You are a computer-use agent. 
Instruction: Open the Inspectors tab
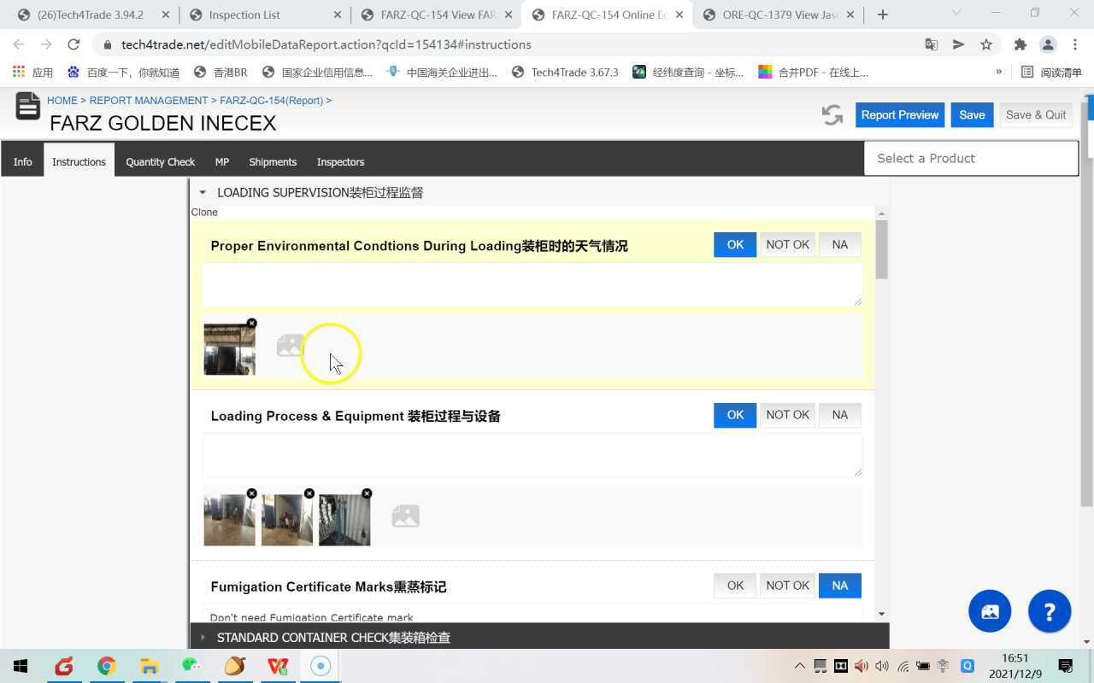[x=340, y=161]
